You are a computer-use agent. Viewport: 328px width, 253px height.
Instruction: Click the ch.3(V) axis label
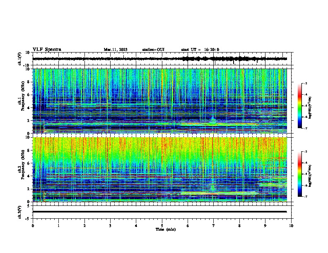click(x=20, y=212)
